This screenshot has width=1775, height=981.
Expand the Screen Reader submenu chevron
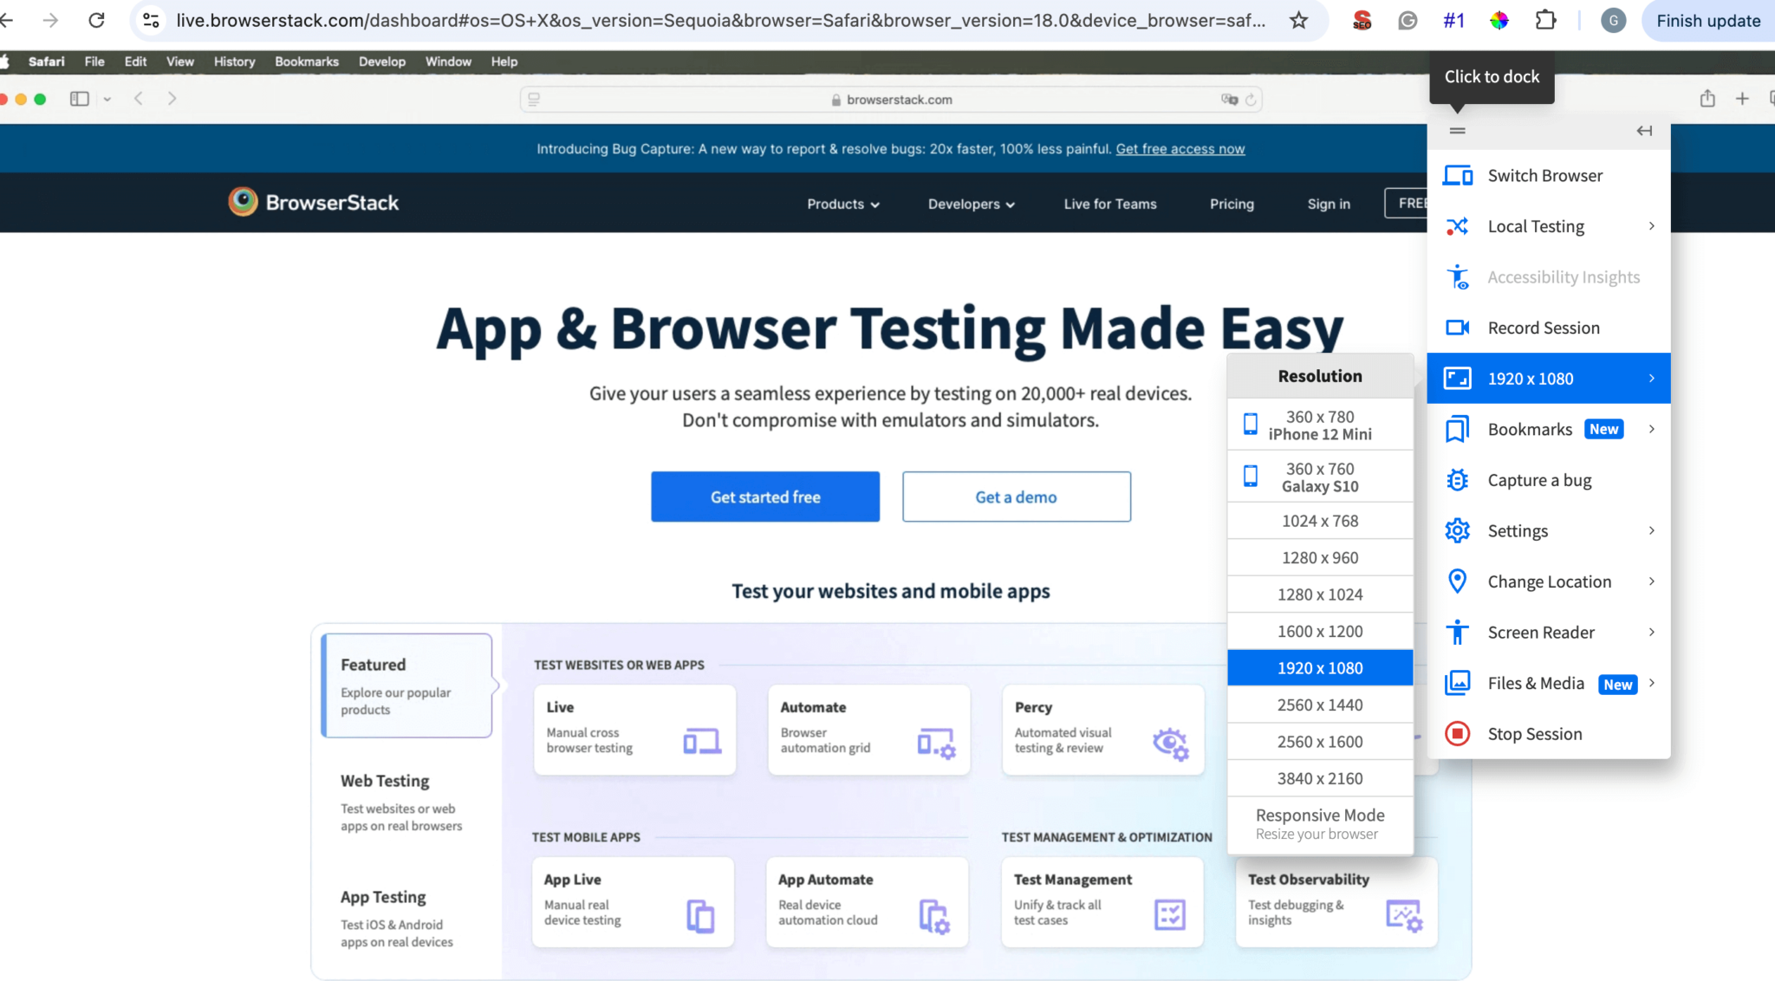pyautogui.click(x=1651, y=633)
